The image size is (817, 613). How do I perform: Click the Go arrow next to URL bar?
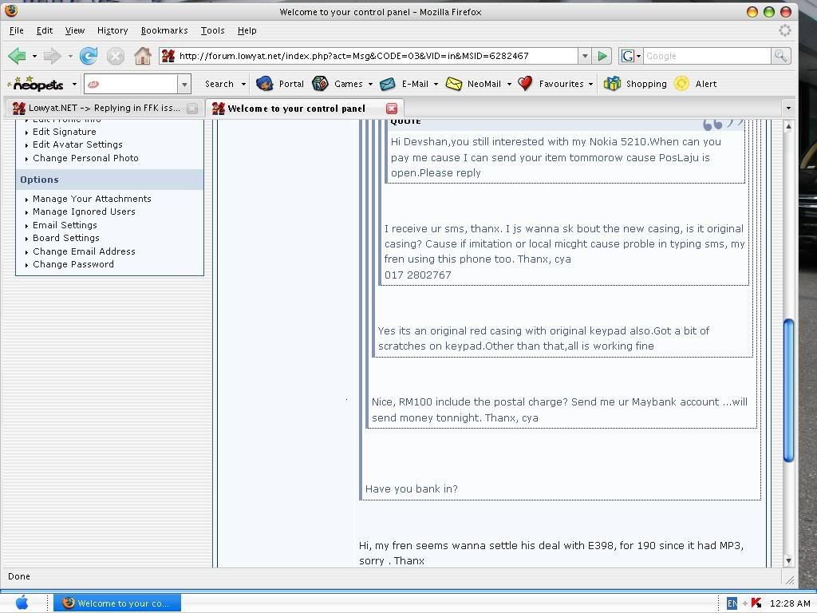click(603, 56)
